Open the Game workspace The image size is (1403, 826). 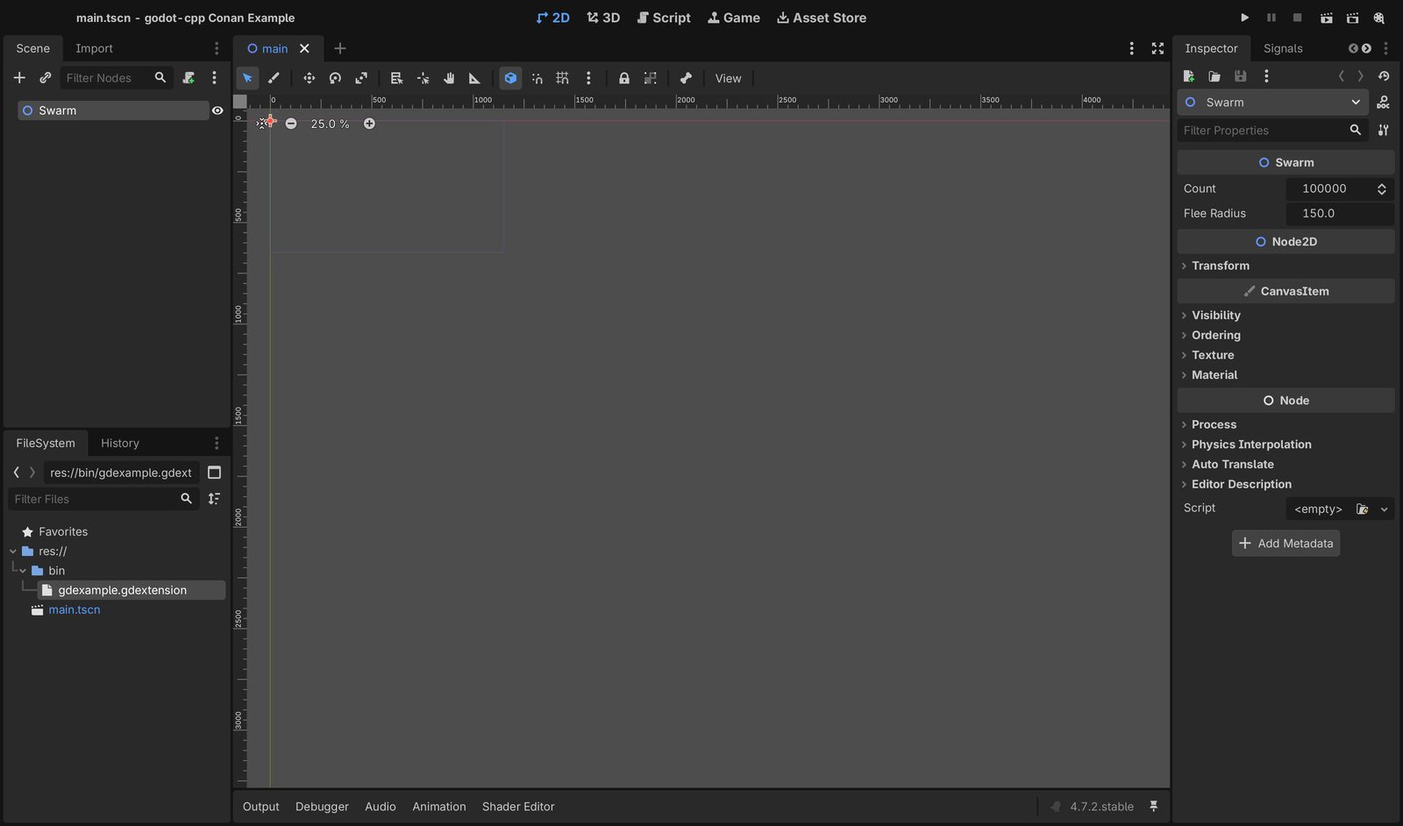(734, 18)
